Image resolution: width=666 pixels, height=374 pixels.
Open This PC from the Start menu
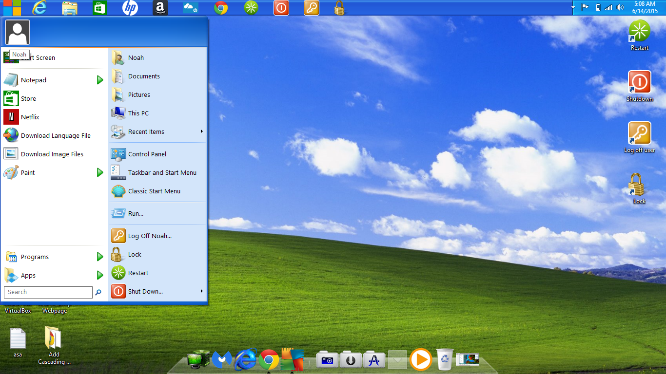(158, 113)
